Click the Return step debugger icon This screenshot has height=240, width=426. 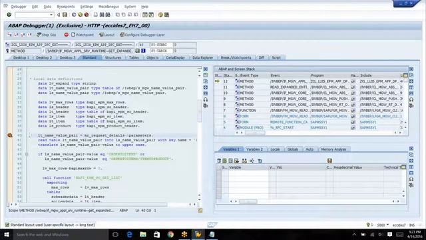coord(23,35)
